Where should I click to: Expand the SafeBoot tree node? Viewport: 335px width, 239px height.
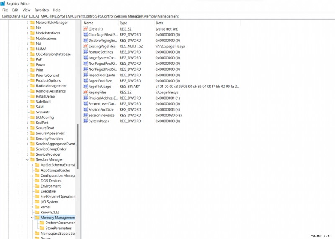click(x=28, y=102)
